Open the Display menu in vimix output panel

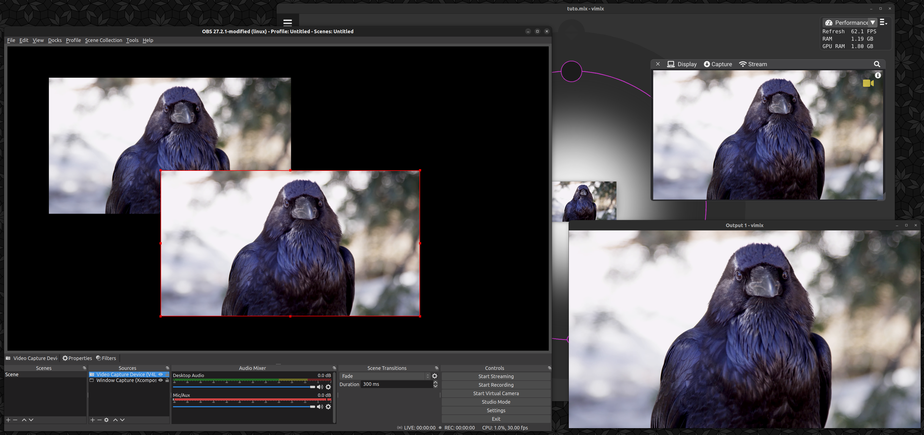point(682,64)
